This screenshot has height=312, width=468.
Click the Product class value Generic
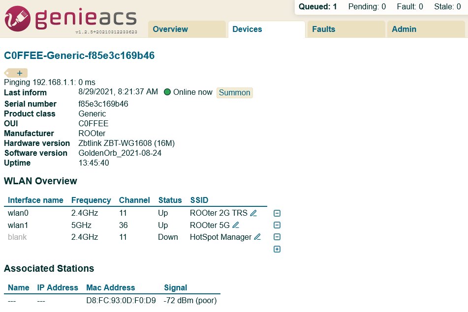click(92, 113)
